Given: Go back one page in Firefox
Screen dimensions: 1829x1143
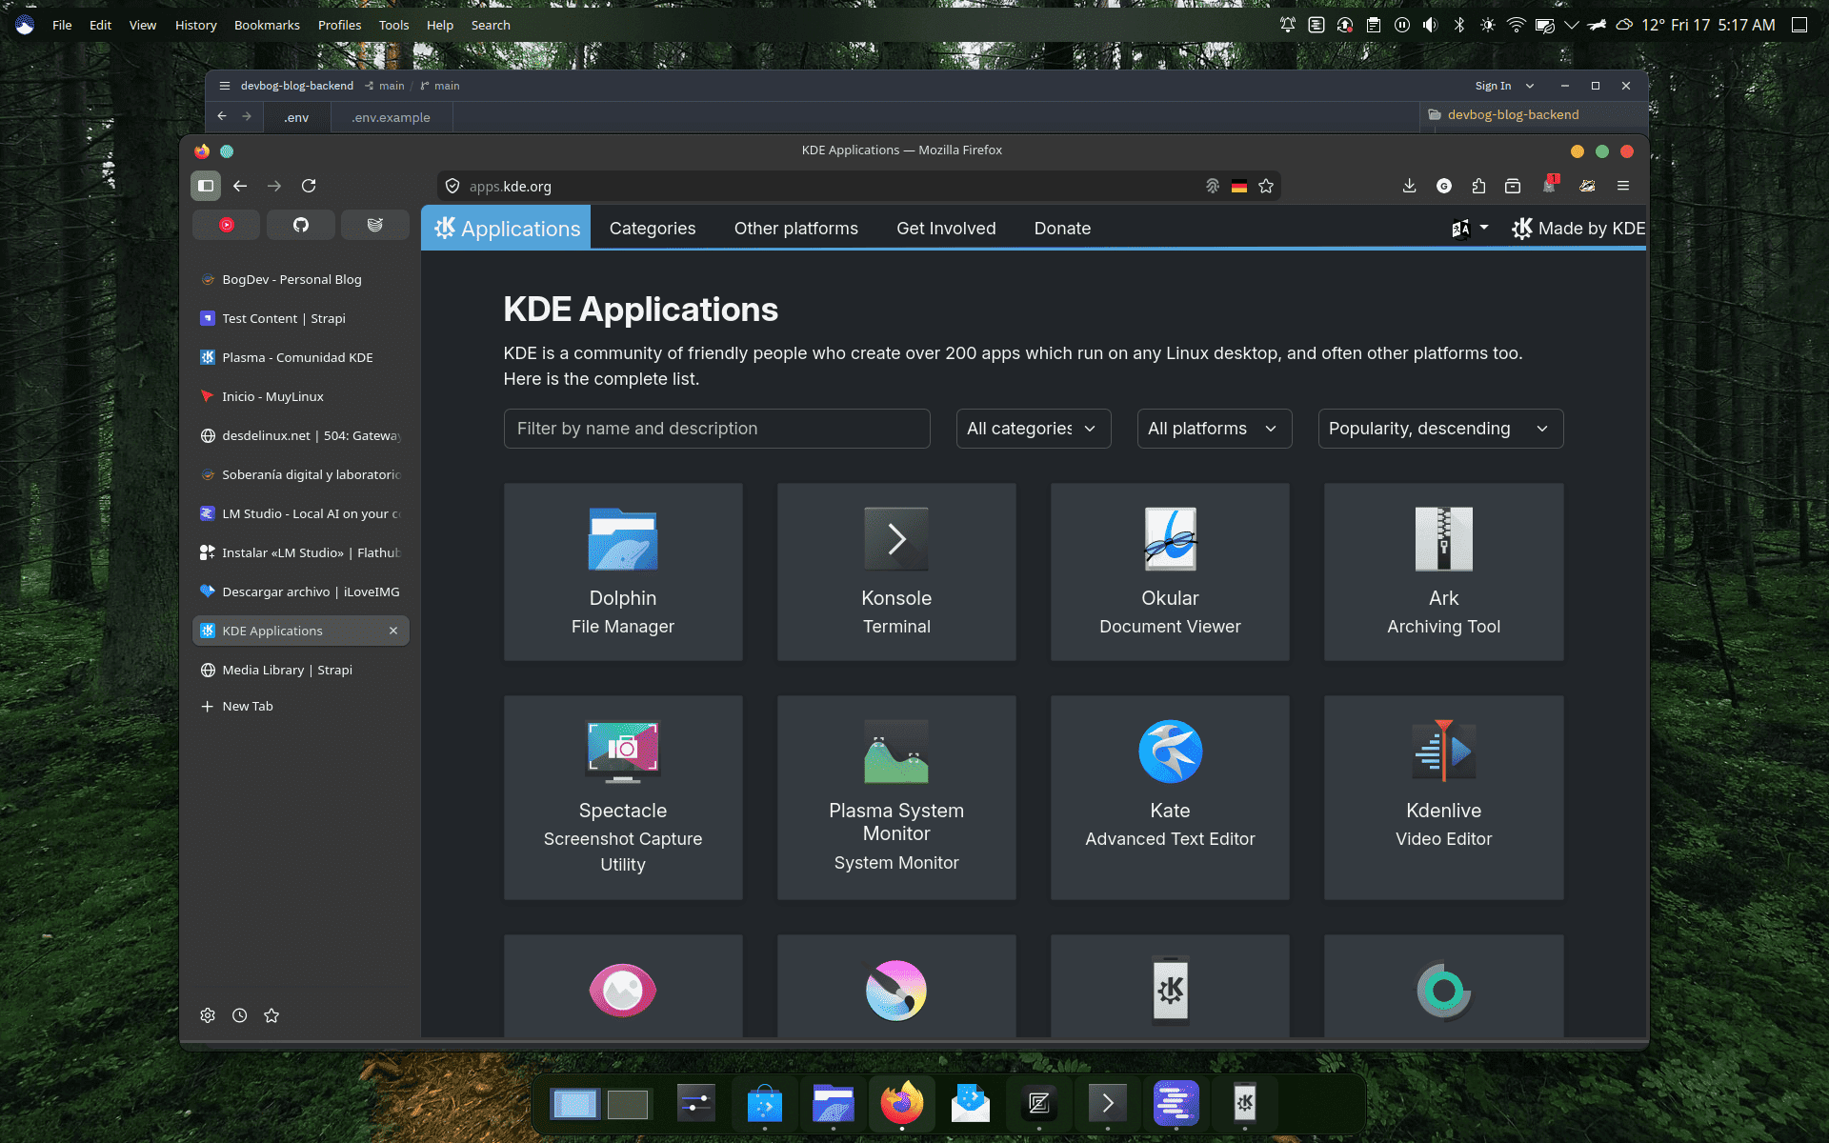Looking at the screenshot, I should (x=240, y=186).
